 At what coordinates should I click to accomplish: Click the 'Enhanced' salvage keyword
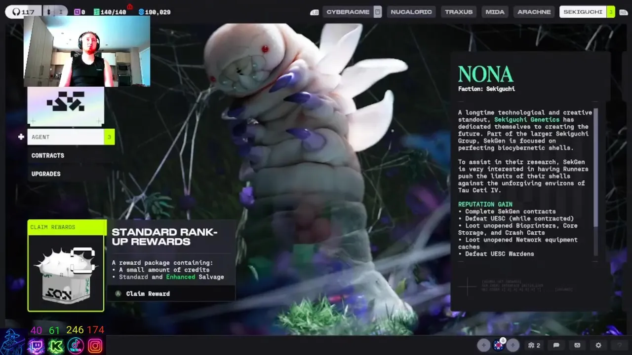[x=180, y=277]
